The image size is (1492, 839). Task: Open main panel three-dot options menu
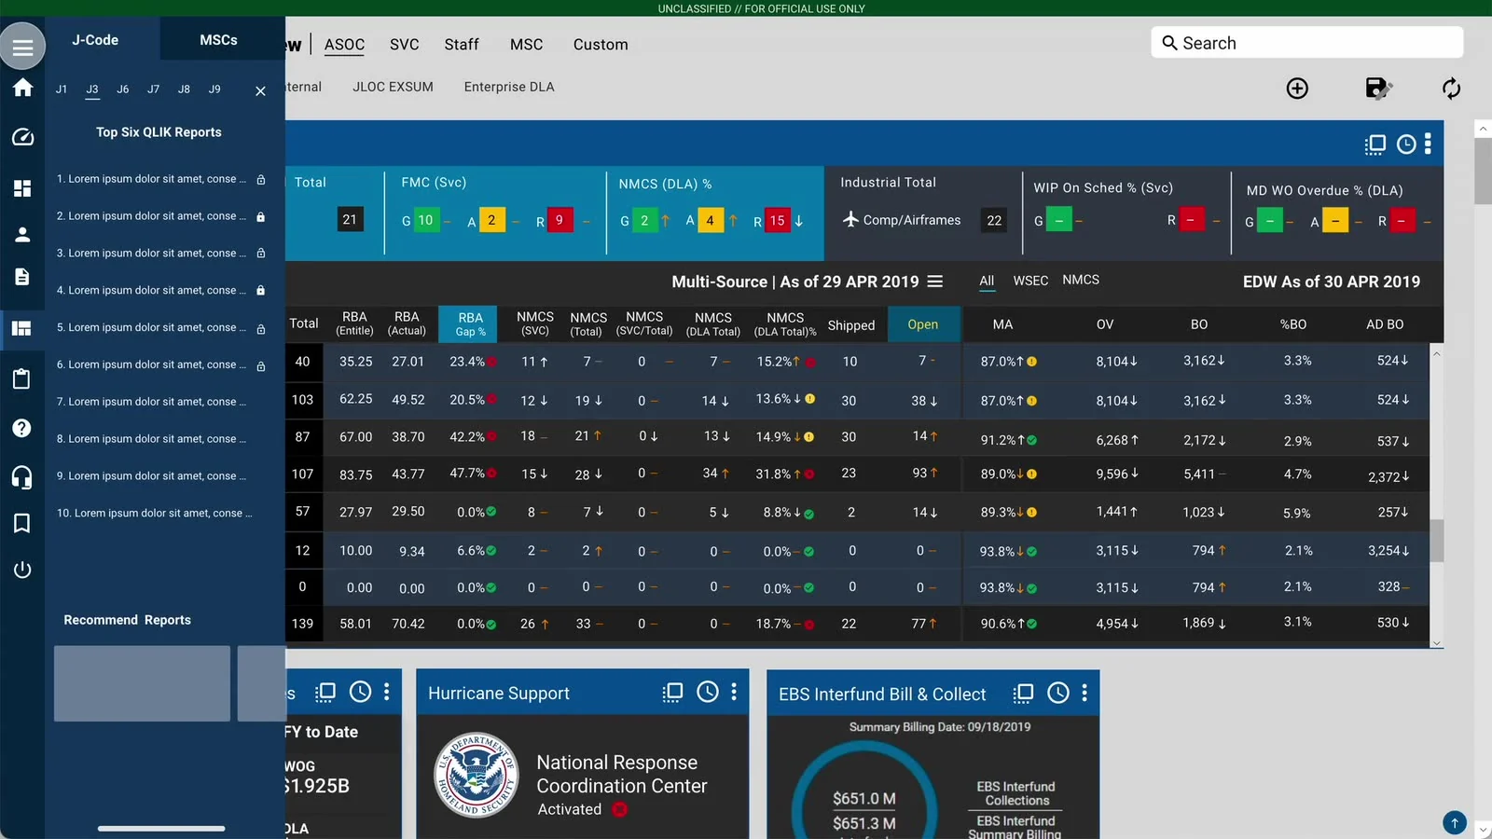(1428, 144)
